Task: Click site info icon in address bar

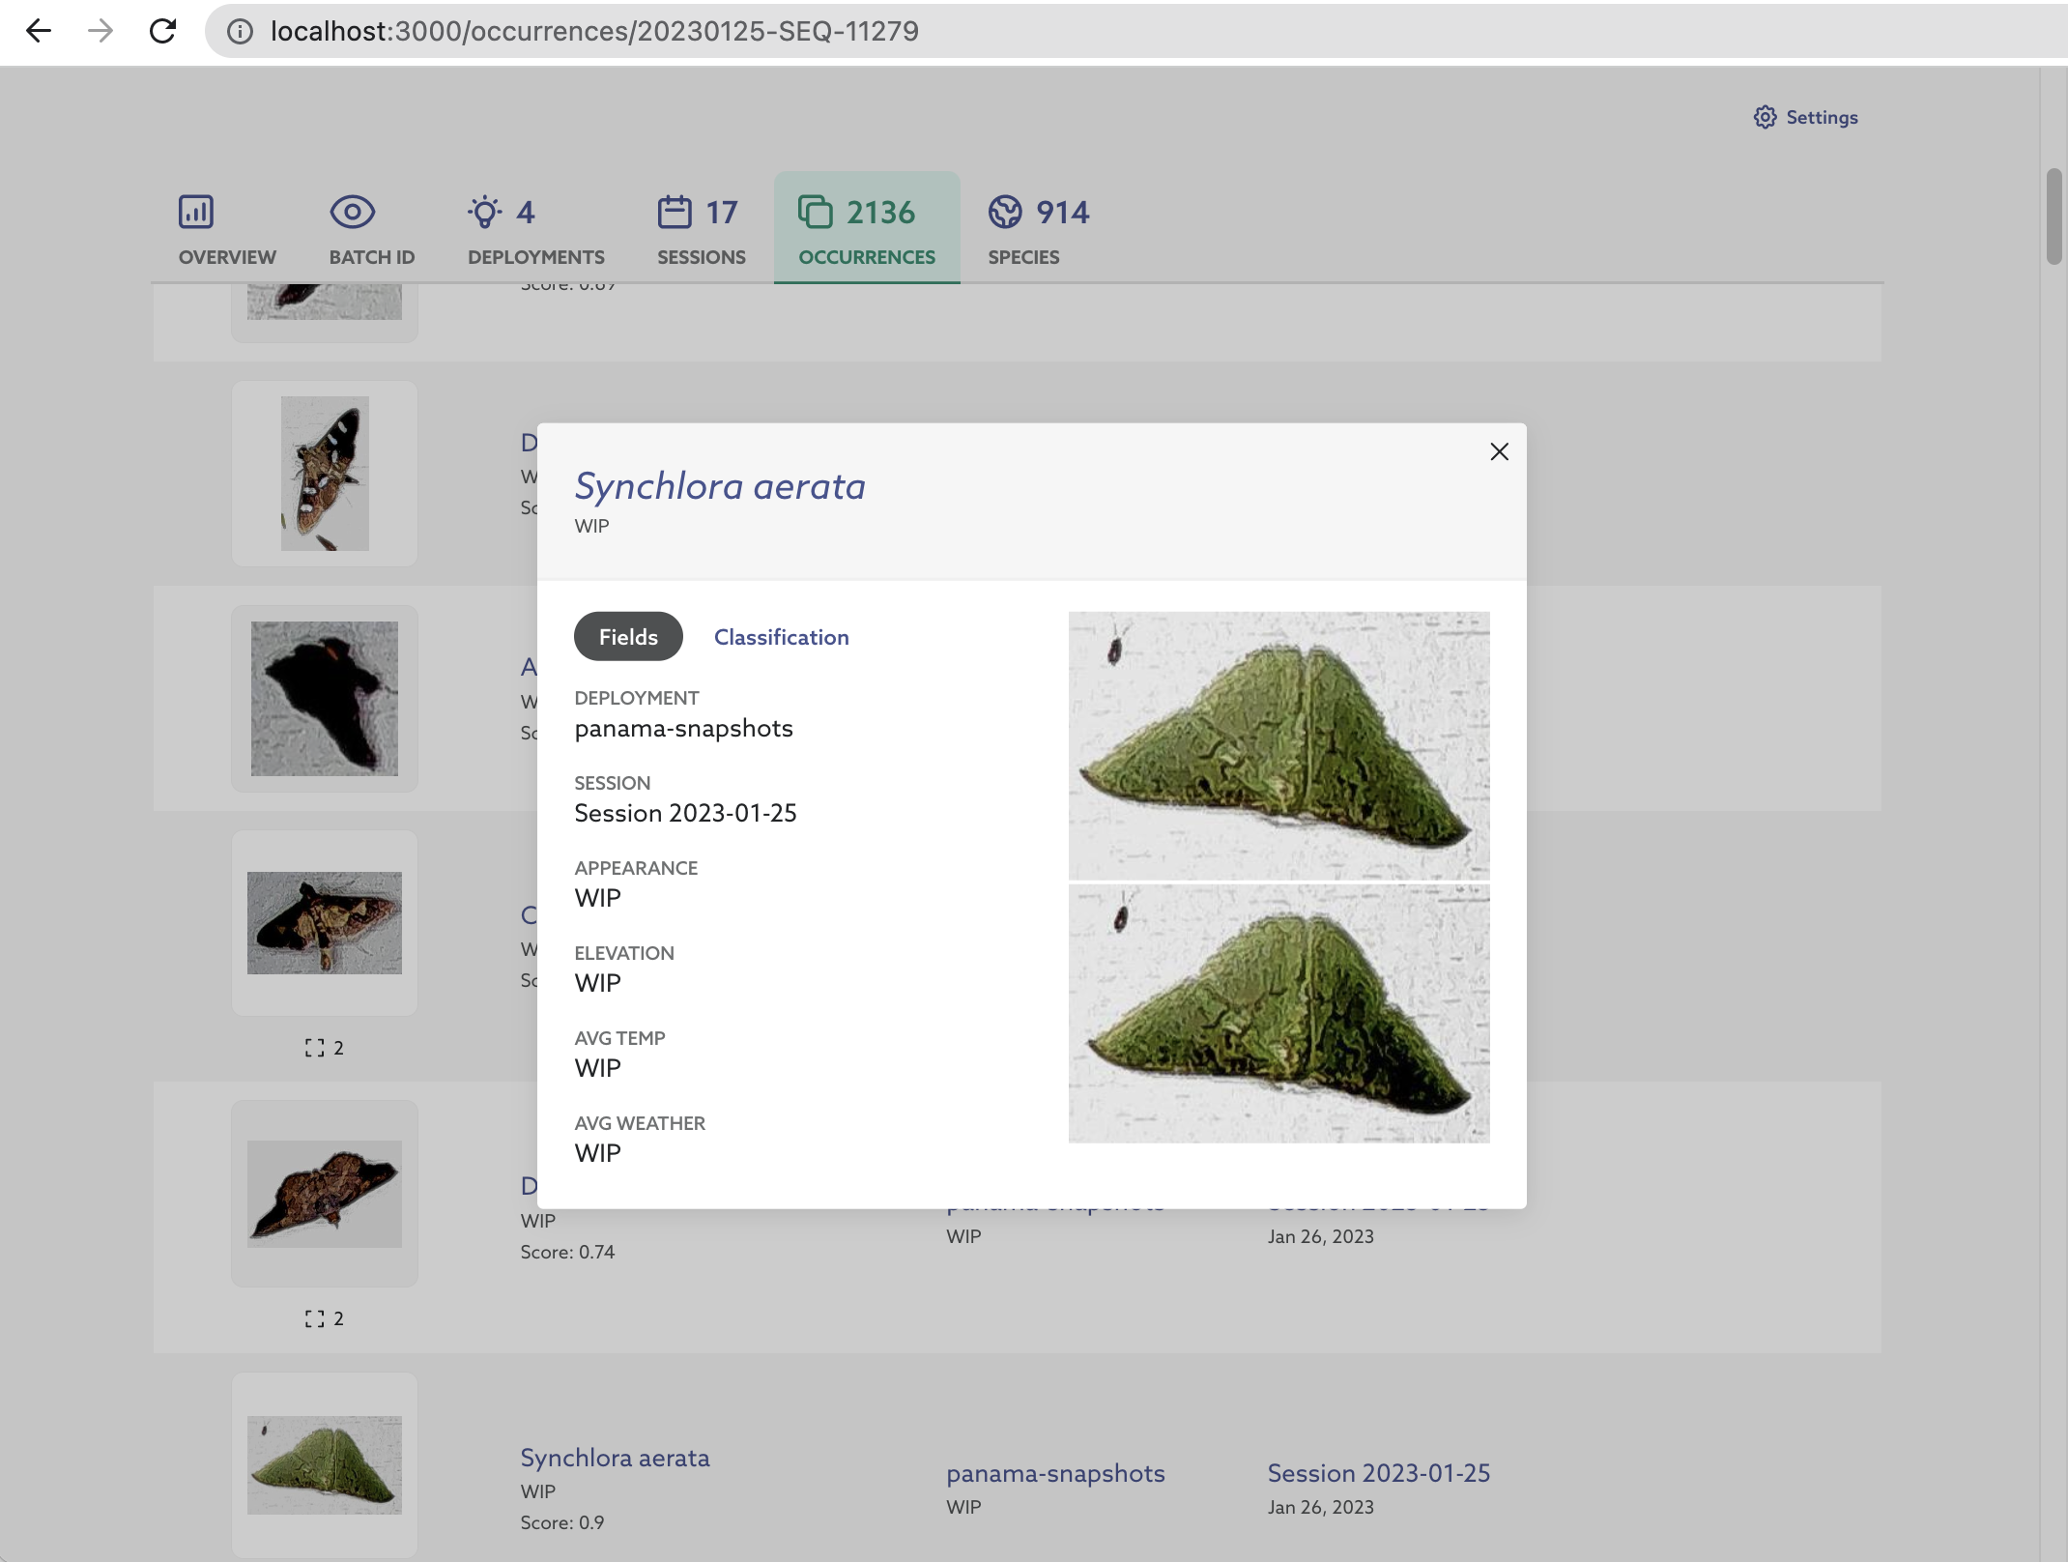Action: tap(240, 31)
